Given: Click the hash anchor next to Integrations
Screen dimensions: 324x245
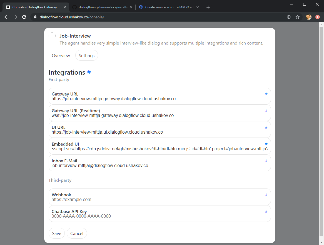Looking at the screenshot, I should [x=89, y=72].
